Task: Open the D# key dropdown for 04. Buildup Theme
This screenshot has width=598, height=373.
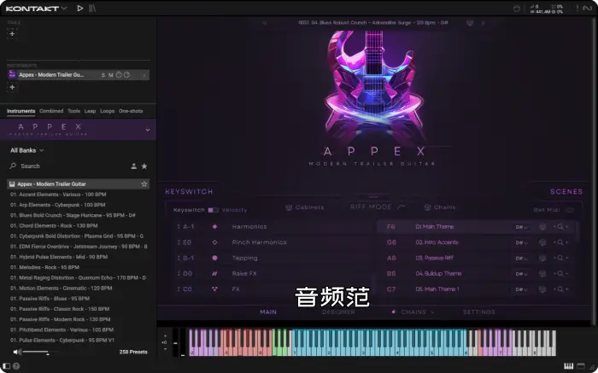Action: (521, 274)
